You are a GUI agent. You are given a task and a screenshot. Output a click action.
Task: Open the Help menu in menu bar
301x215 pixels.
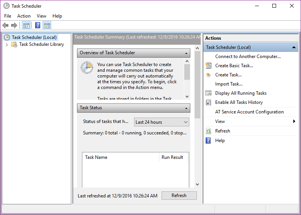tap(57, 16)
